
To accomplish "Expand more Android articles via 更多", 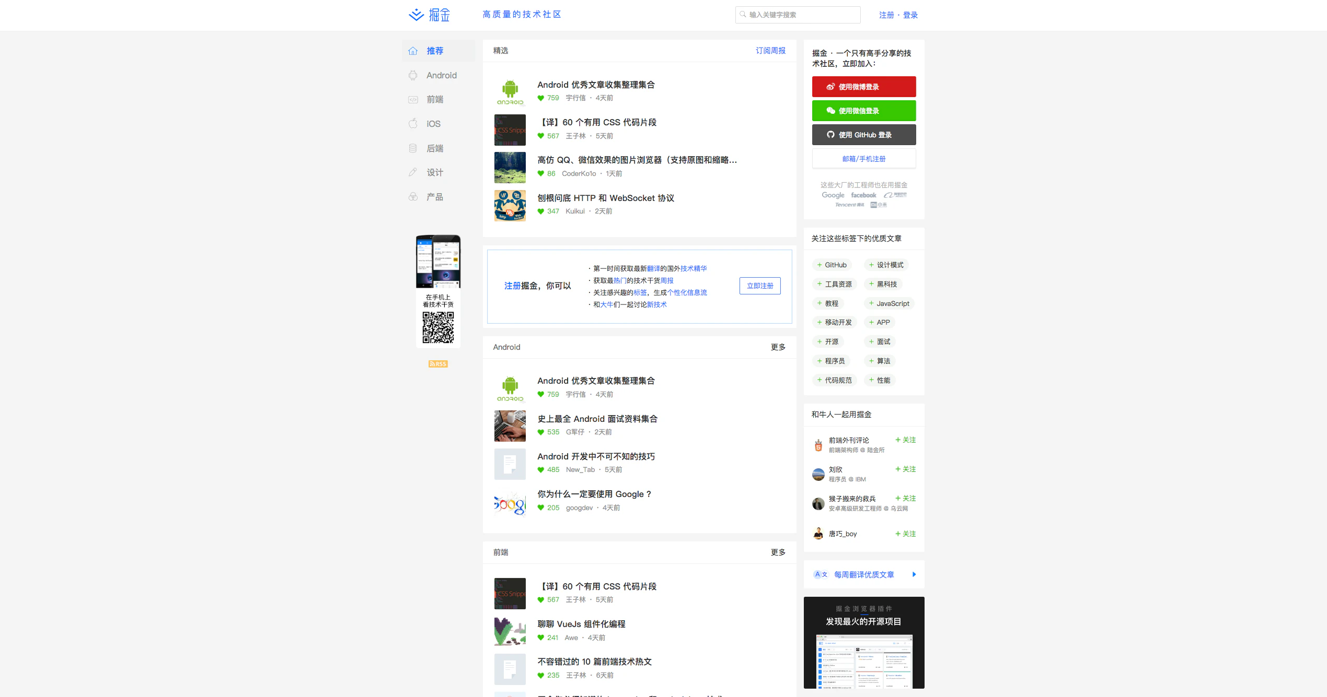I will click(x=778, y=347).
